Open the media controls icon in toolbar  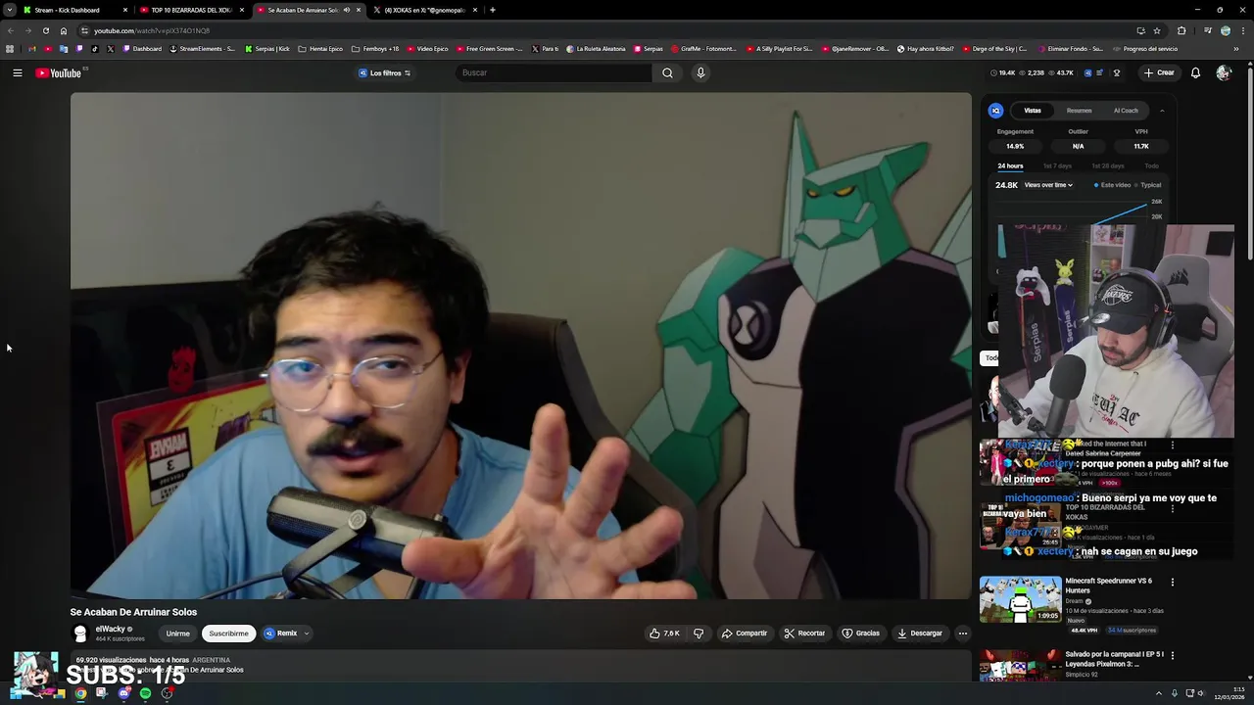tap(1207, 30)
